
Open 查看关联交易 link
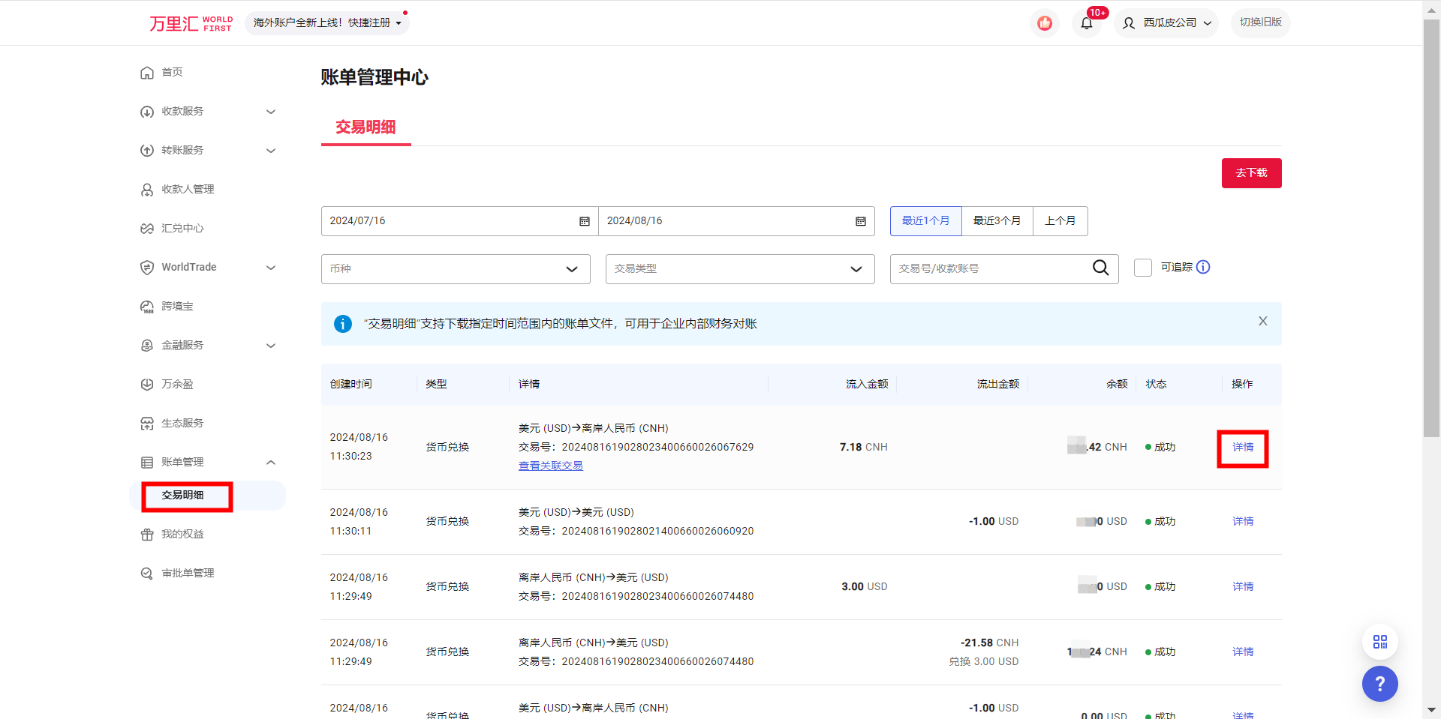click(550, 465)
